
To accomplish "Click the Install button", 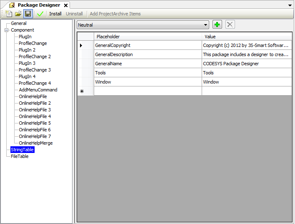I will pos(55,14).
